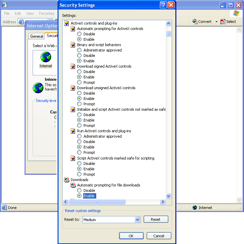
Task: Switch to the General tab
Action: click(x=36, y=36)
